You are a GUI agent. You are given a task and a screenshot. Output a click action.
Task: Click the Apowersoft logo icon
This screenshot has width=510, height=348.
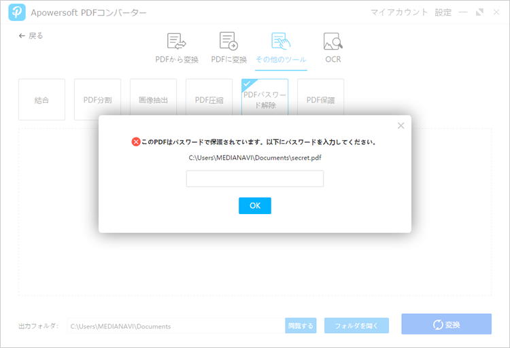pyautogui.click(x=17, y=12)
